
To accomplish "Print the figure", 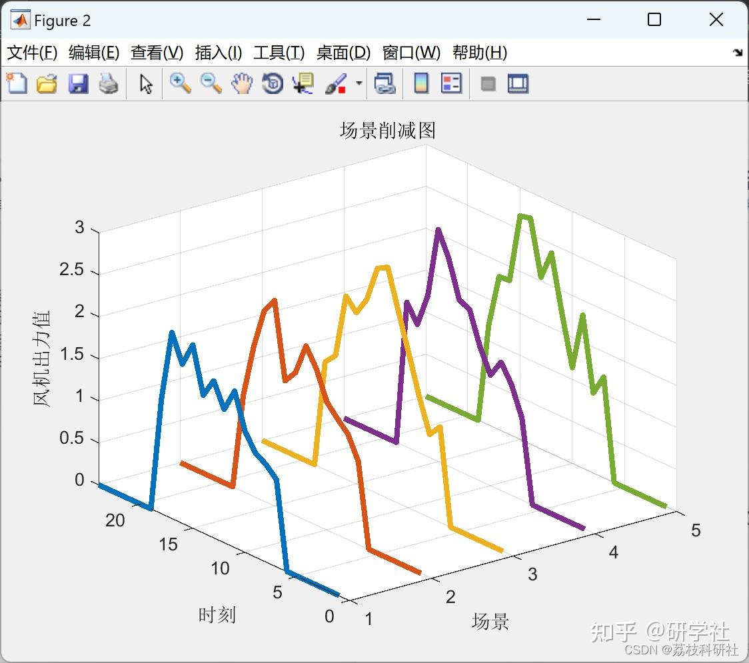I will click(109, 83).
